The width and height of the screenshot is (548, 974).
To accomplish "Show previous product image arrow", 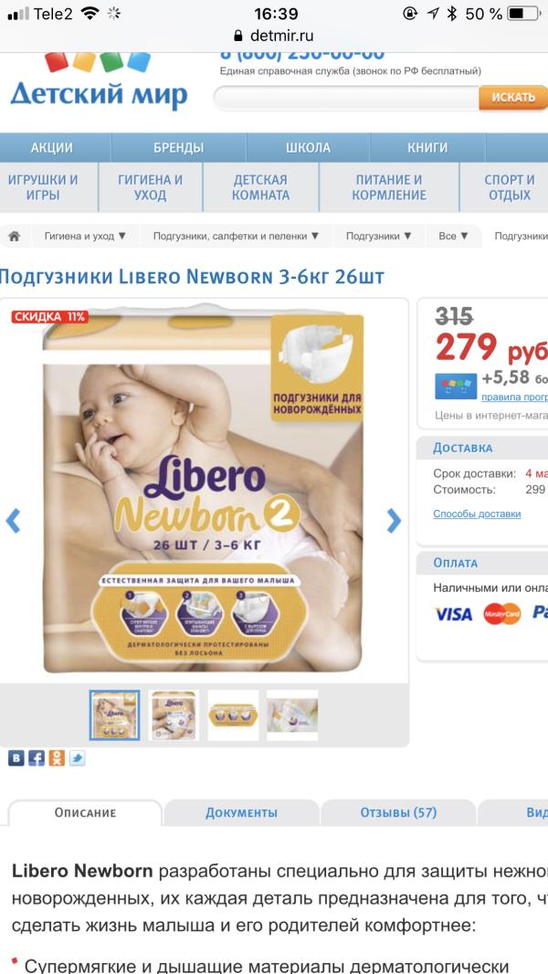I will 13,521.
